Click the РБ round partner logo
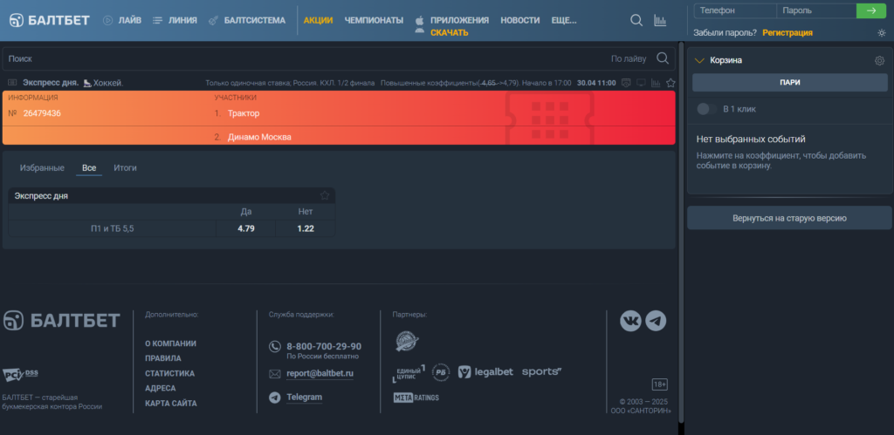894x435 pixels. pyautogui.click(x=441, y=372)
